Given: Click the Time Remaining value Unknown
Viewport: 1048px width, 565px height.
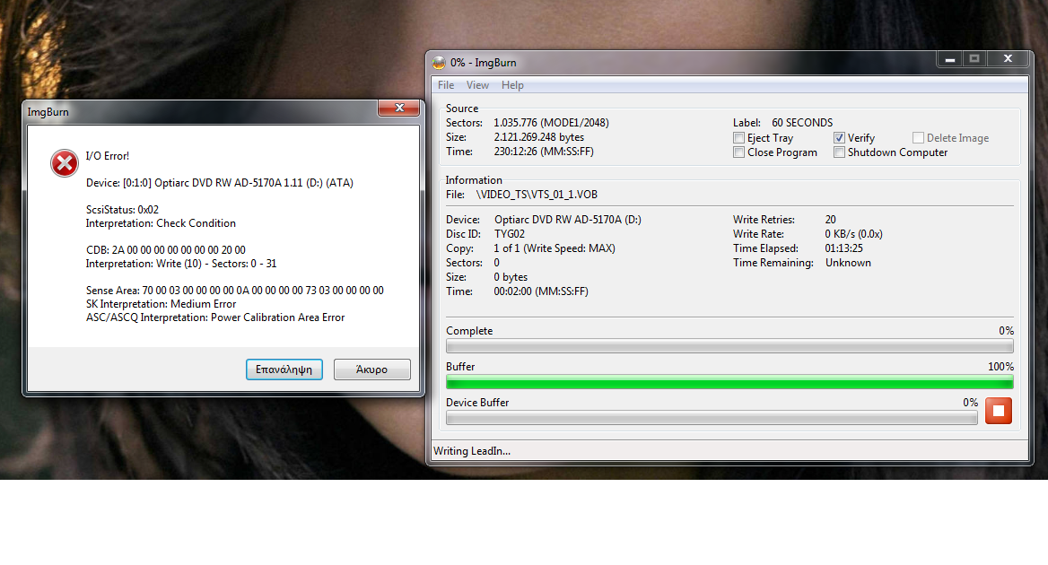Looking at the screenshot, I should (848, 263).
